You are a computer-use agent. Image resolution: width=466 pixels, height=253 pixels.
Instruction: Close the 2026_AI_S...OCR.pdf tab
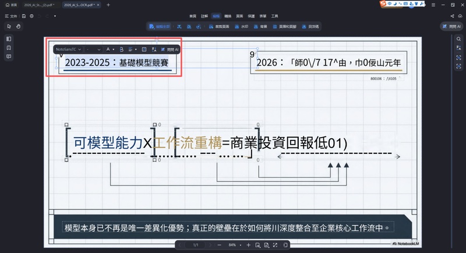(x=98, y=5)
